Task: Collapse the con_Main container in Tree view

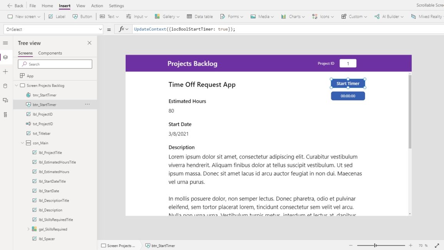Action: (22, 143)
